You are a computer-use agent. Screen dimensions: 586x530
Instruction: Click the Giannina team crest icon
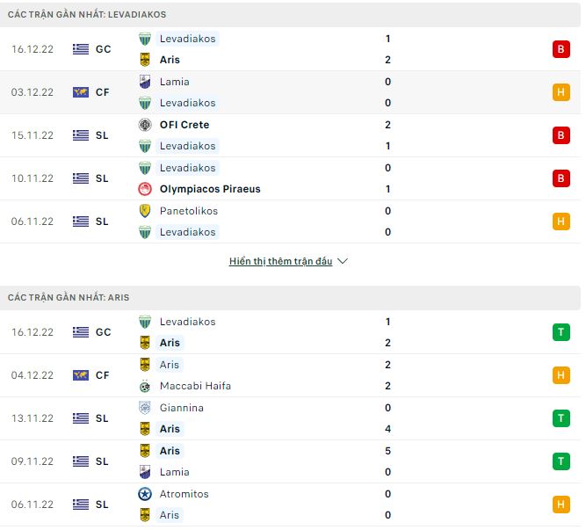tap(145, 408)
